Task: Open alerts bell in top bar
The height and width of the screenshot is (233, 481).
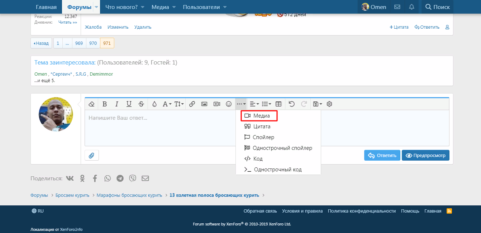Action: (x=411, y=7)
